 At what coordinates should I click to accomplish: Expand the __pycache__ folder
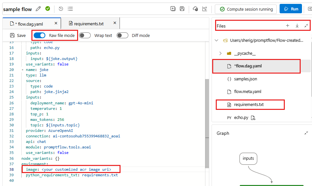click(x=220, y=53)
